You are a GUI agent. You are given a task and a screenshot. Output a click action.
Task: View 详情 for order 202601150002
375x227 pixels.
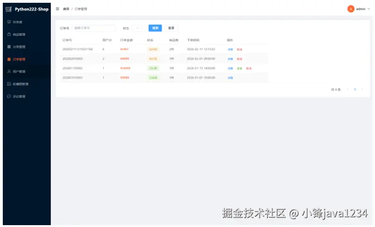click(230, 68)
